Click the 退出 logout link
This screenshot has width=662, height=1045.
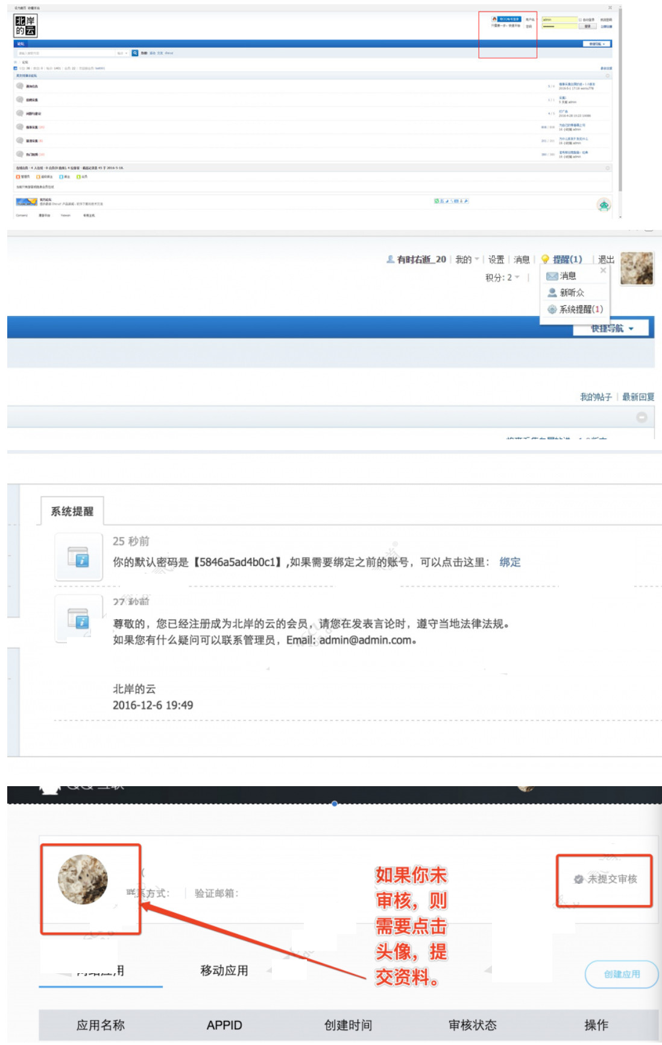[605, 259]
